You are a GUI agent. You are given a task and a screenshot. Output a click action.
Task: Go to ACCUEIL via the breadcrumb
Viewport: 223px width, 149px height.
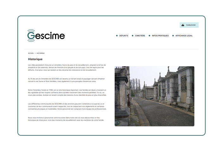(31, 53)
